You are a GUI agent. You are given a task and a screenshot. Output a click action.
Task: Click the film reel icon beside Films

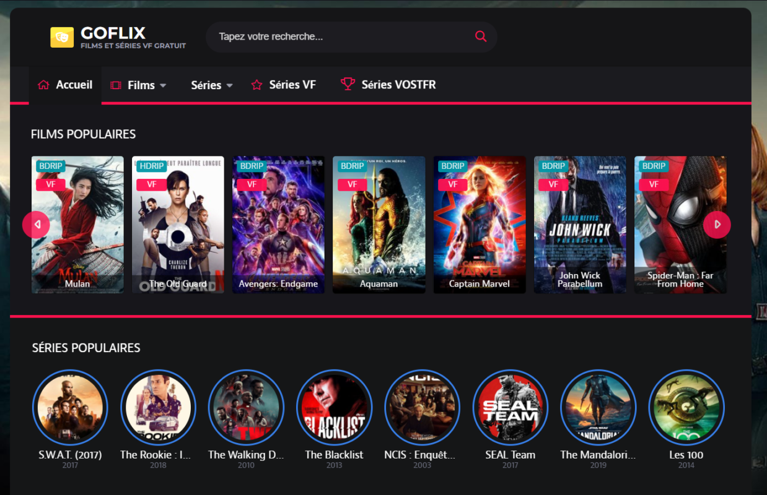[116, 85]
